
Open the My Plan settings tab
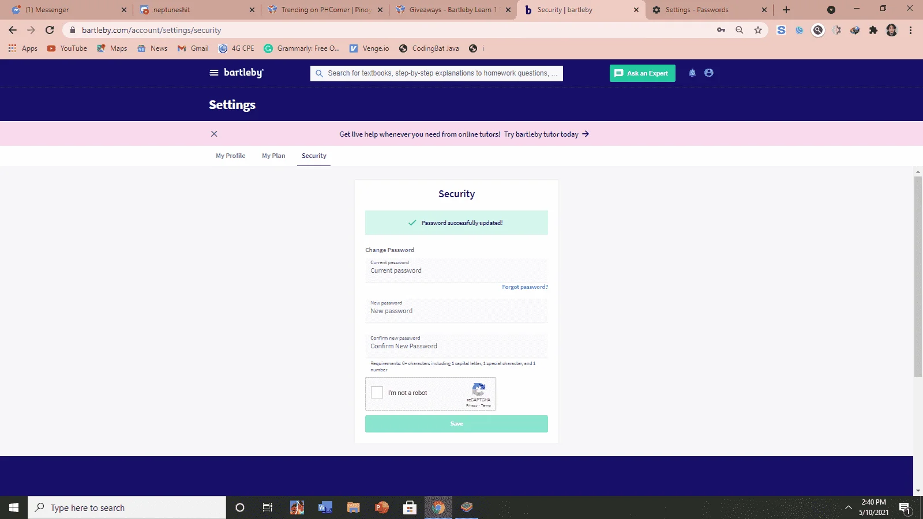273,156
